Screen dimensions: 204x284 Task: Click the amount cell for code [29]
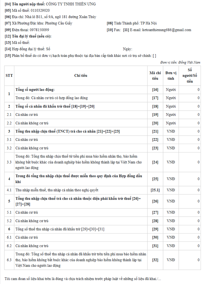point(190,229)
